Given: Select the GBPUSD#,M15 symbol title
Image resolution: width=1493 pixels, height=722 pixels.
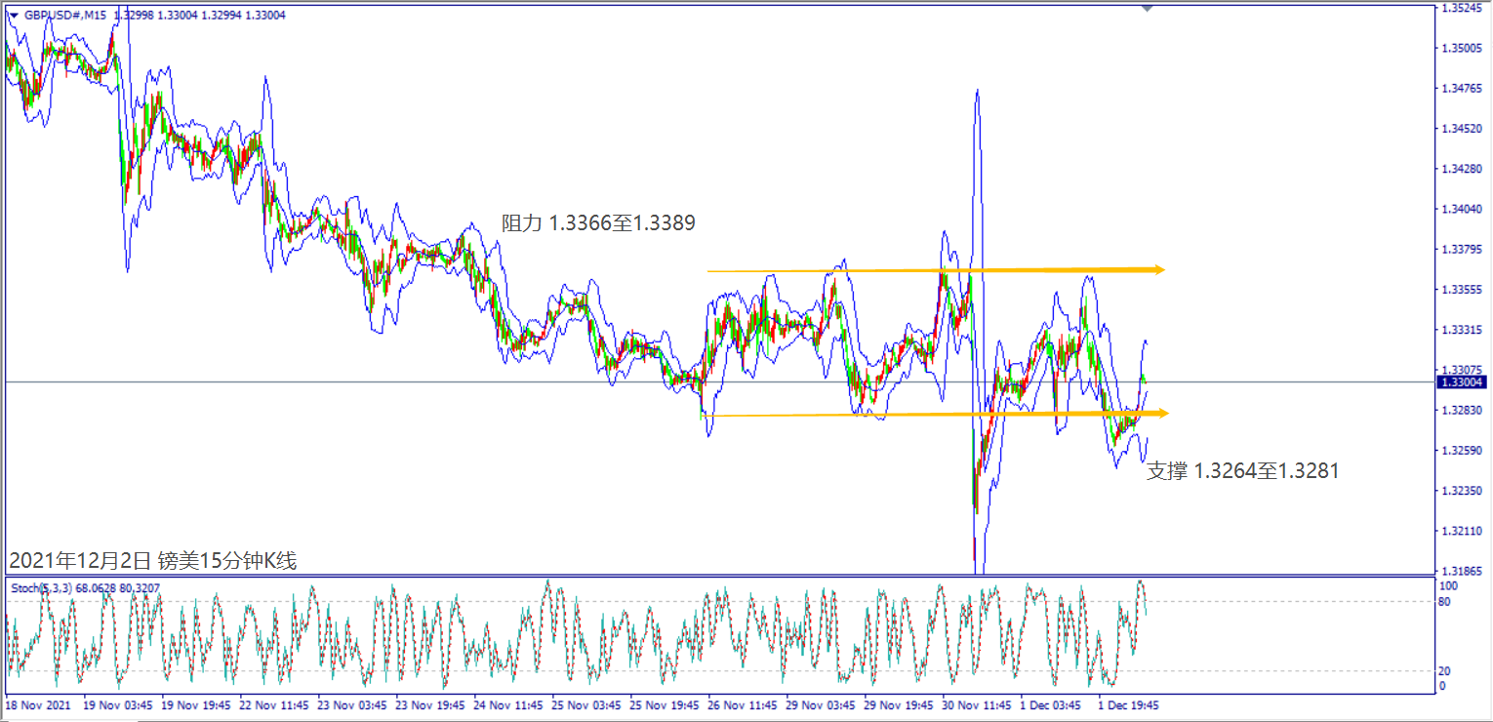Looking at the screenshot, I should tap(66, 15).
